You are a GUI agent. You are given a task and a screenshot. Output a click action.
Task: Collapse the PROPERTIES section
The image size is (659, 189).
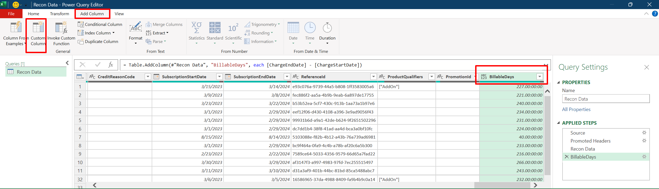coord(559,82)
